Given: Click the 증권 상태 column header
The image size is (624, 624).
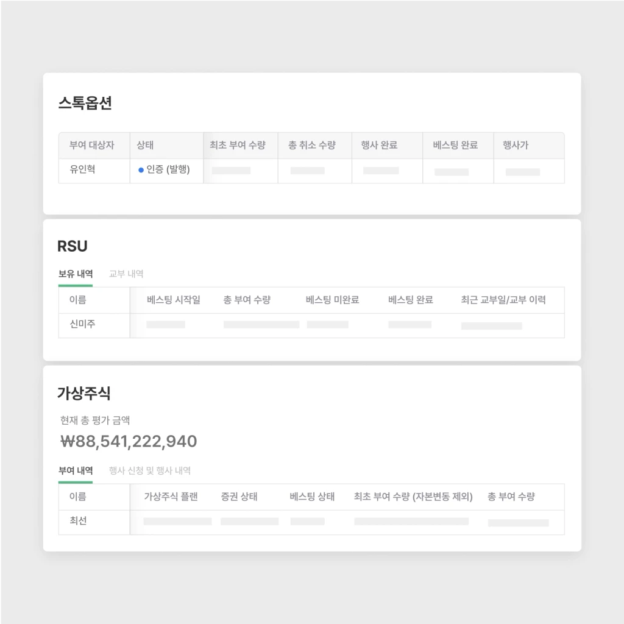Looking at the screenshot, I should (239, 497).
